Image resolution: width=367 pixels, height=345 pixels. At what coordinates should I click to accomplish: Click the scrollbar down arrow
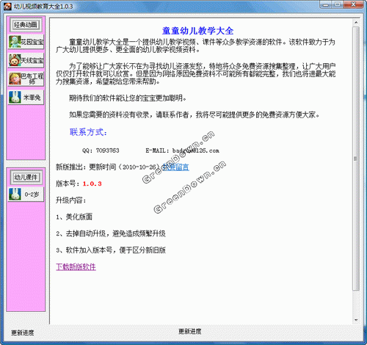point(356,320)
